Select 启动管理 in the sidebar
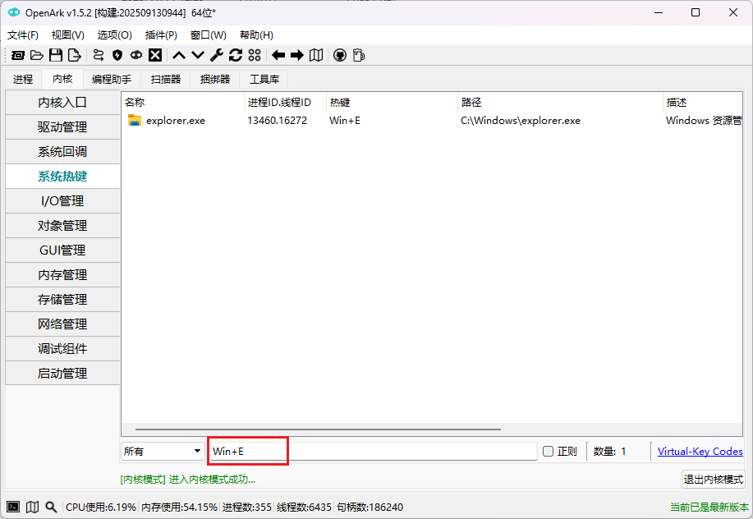Image resolution: width=753 pixels, height=519 pixels. [x=62, y=373]
